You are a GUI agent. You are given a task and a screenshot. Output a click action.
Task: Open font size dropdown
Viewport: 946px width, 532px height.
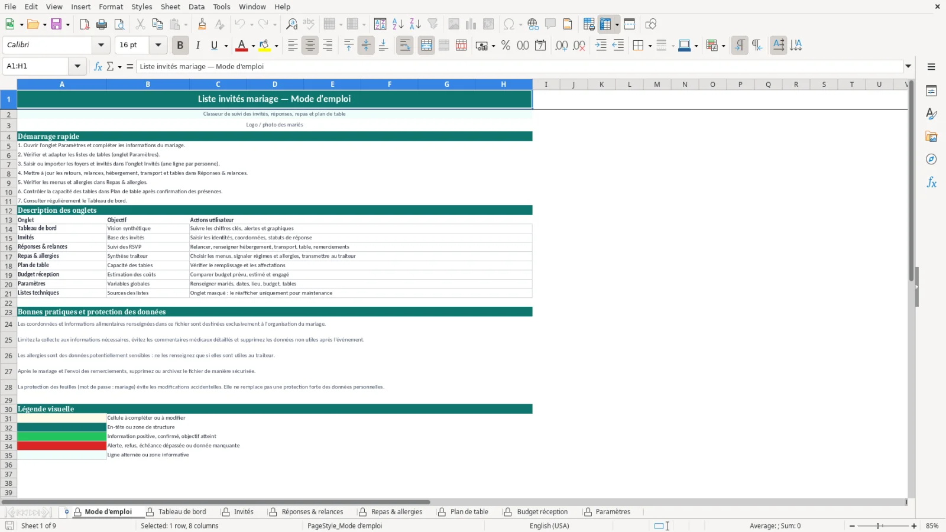coord(158,45)
